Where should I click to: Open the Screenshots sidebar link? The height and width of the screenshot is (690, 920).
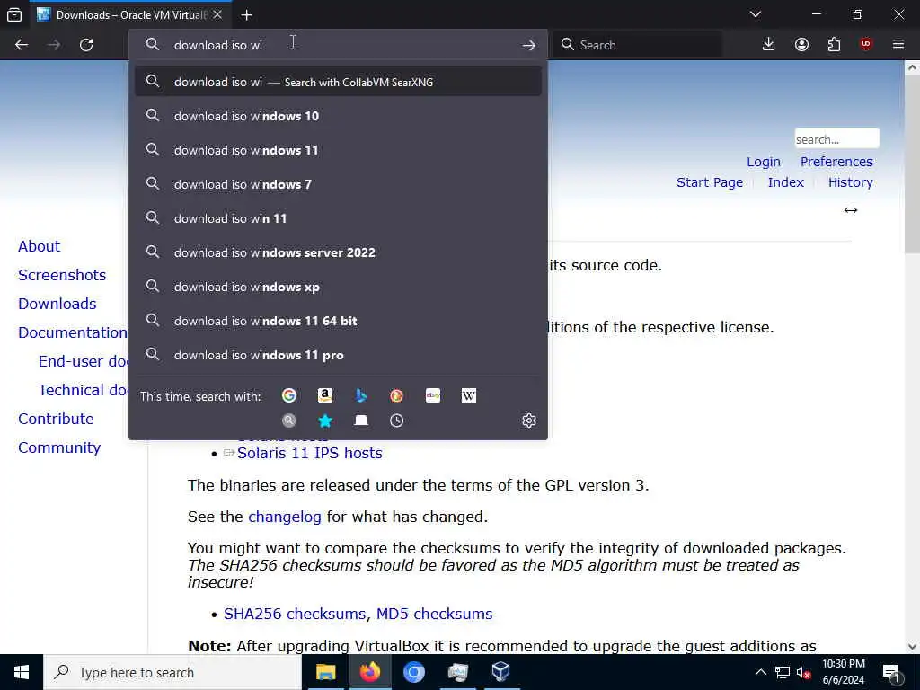tap(62, 275)
